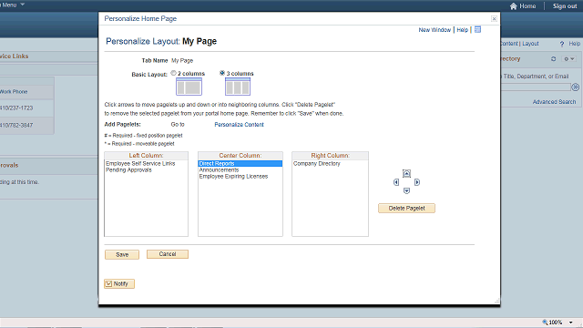Select Announcements in Center Column
Viewport: 583px width, 328px height.
219,170
